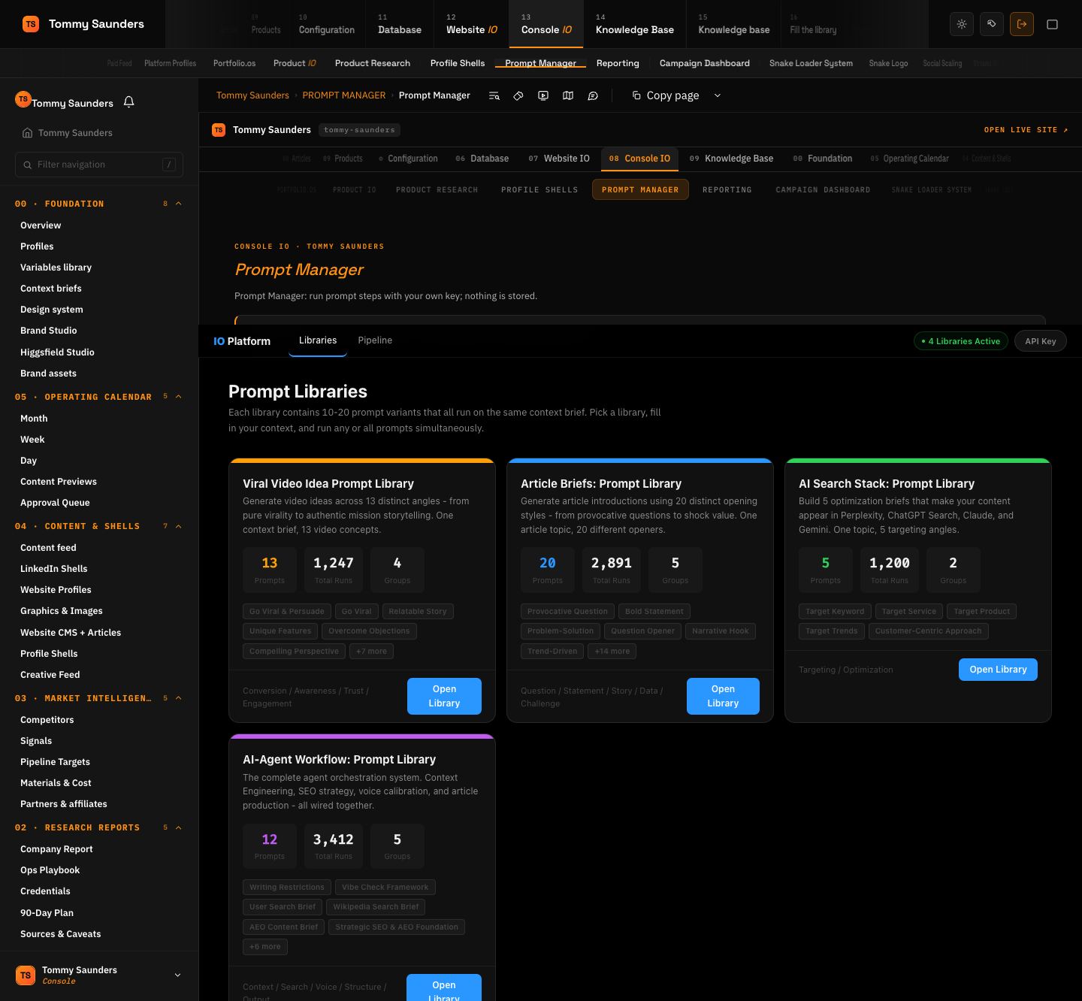Screen dimensions: 1082x1001
Task: Open the Copy page dropdown arrow
Action: pos(717,95)
